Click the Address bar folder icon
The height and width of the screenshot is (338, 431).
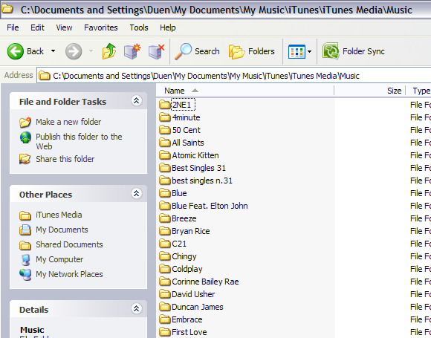(x=44, y=76)
